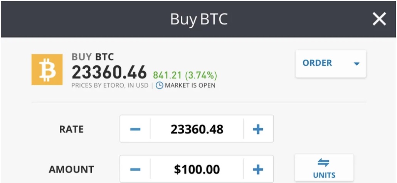Click the orange Bitcoin logo icon
Image resolution: width=397 pixels, height=183 pixels.
coord(47,70)
